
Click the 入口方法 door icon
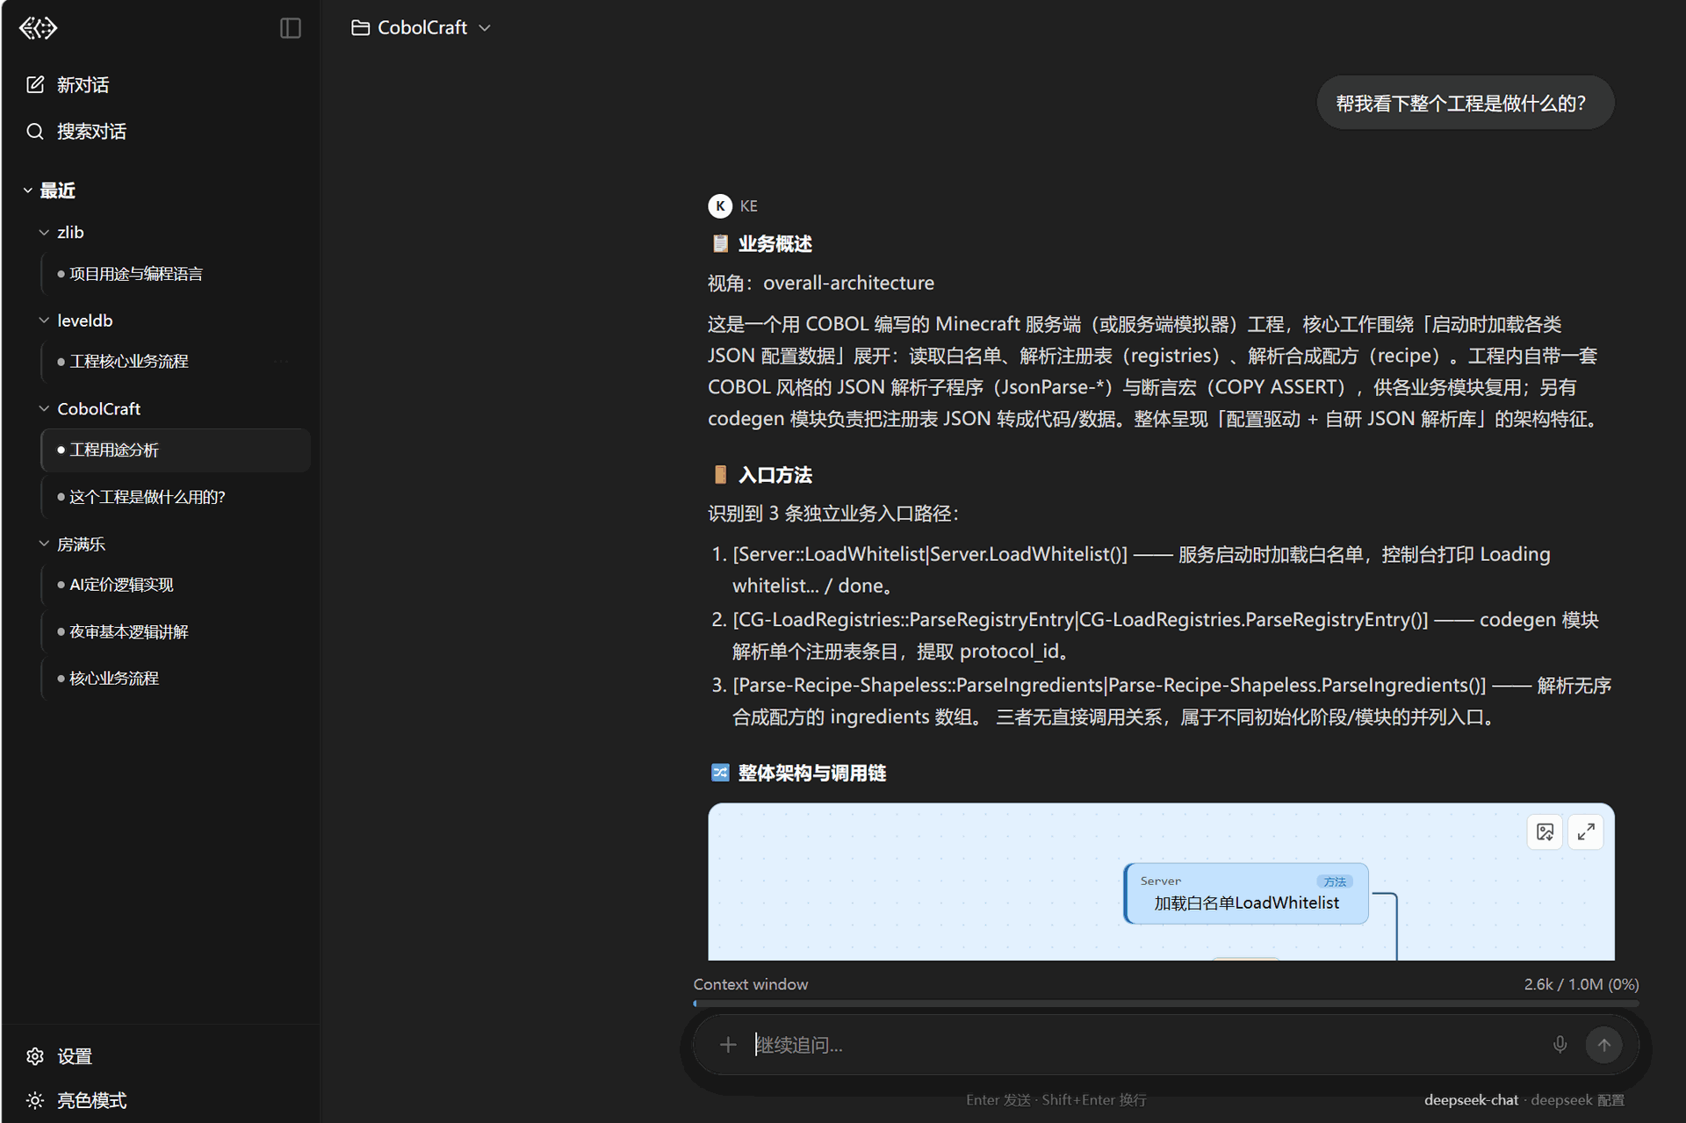pyautogui.click(x=720, y=476)
